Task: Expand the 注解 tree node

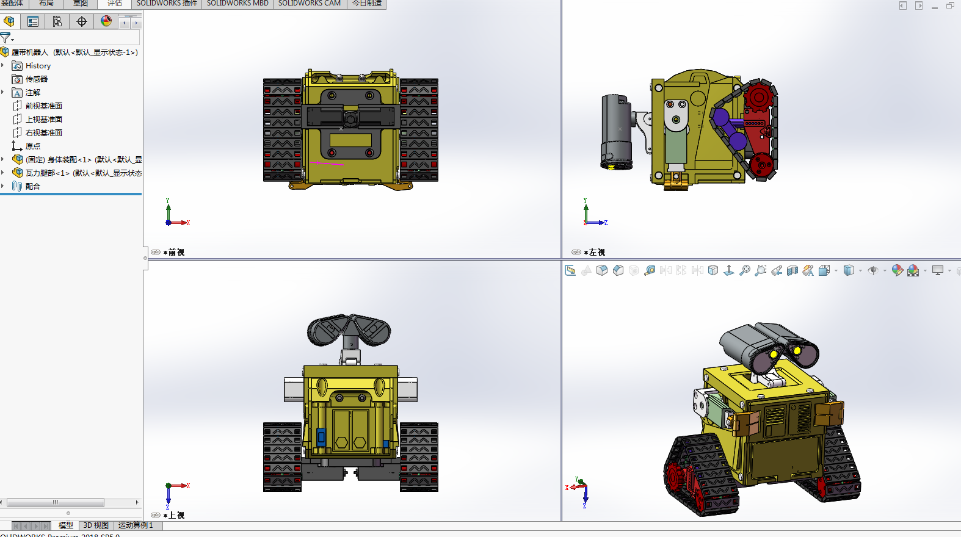Action: [x=3, y=92]
